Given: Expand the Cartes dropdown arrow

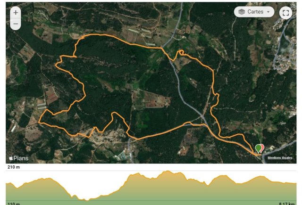Looking at the screenshot, I should (268, 12).
